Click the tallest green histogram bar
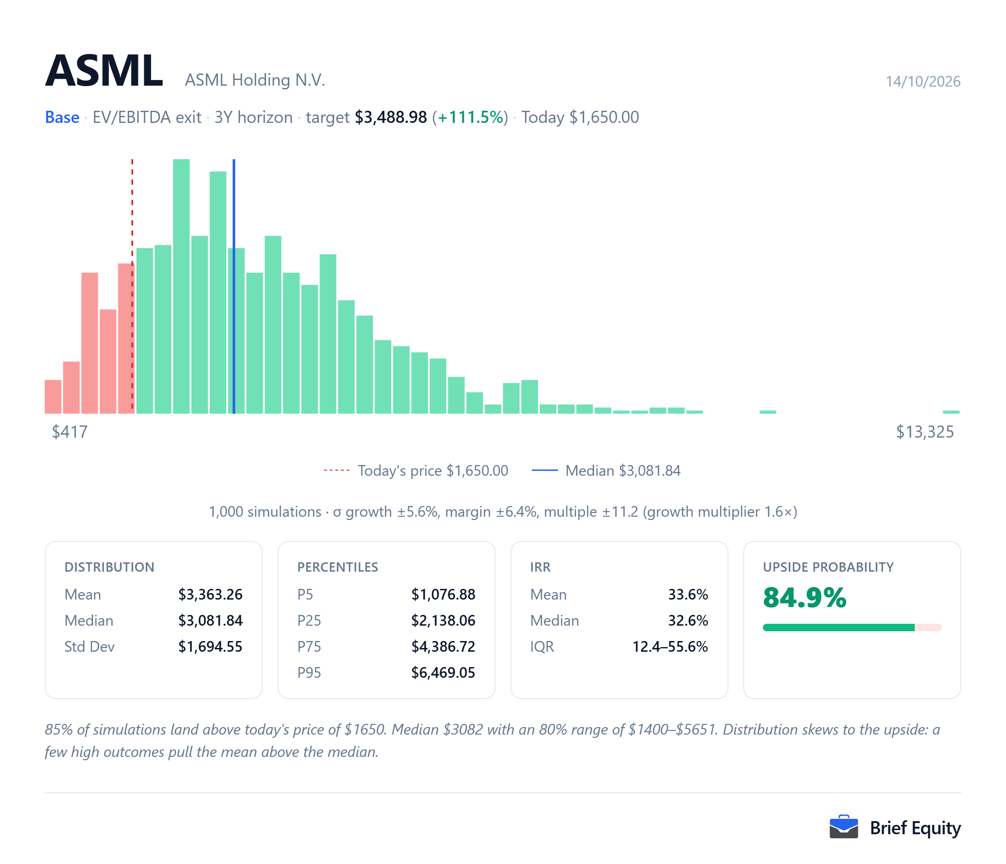 (x=181, y=286)
